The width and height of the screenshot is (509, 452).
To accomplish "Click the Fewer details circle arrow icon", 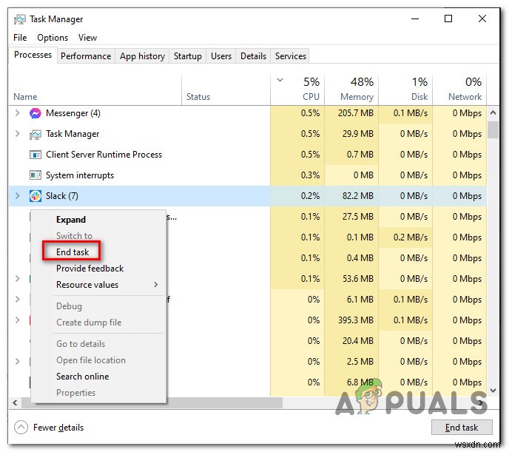I will coord(21,428).
